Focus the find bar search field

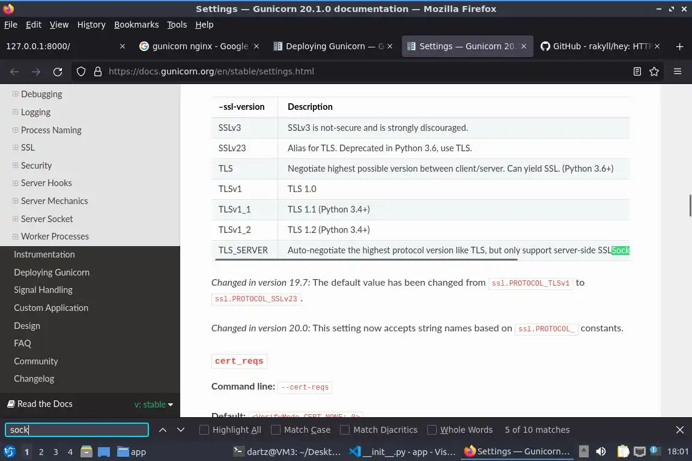click(x=77, y=430)
